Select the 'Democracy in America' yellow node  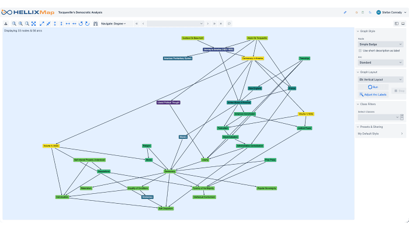(x=253, y=58)
